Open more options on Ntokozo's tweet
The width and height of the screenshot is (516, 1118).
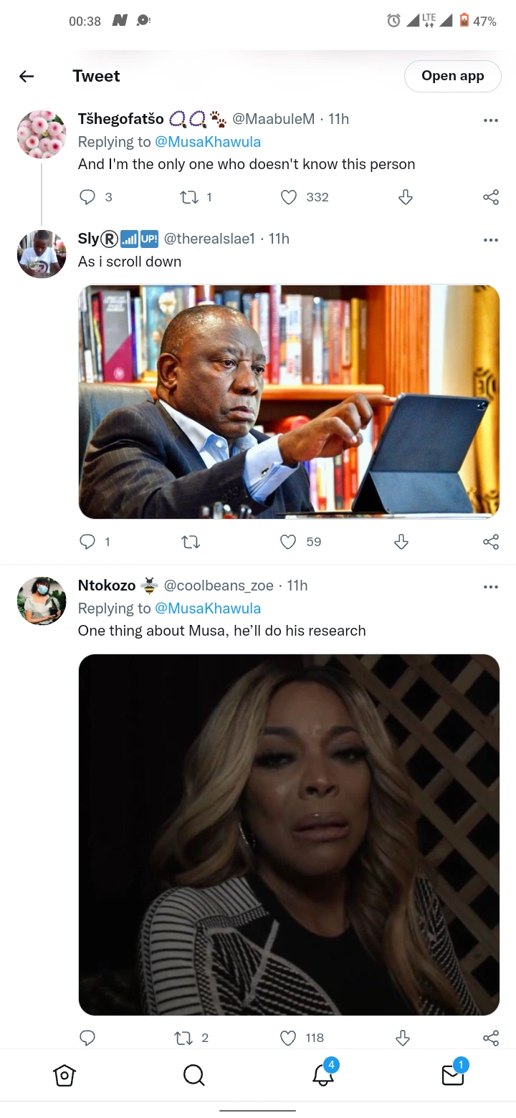click(491, 587)
